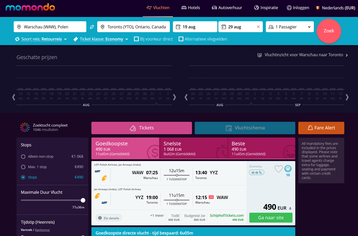Click the Fare Alert bell icon
The image size is (358, 236).
click(310, 128)
